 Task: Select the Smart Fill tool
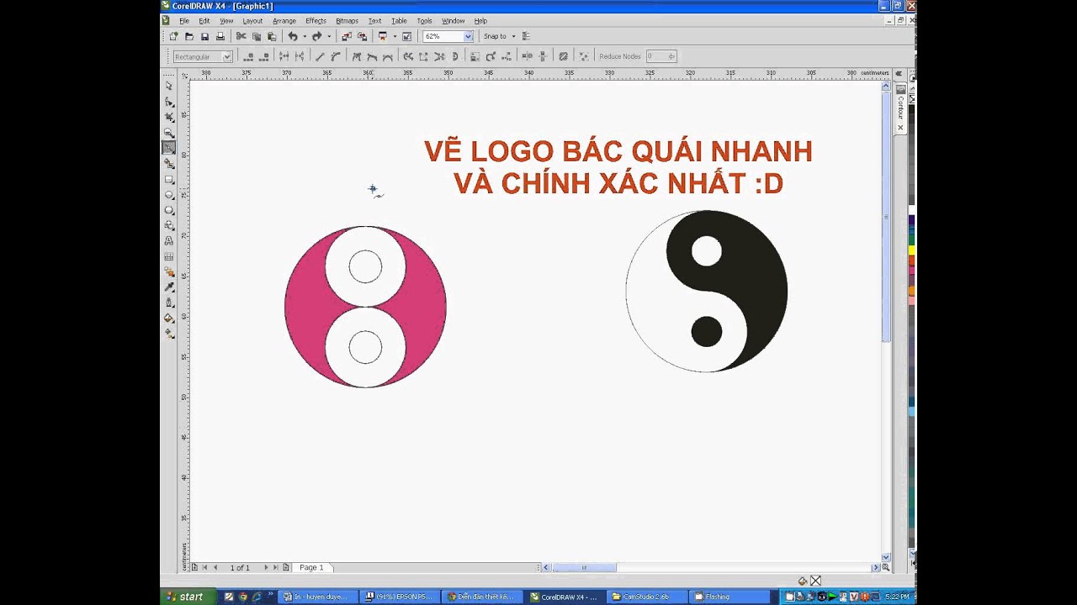(x=169, y=164)
